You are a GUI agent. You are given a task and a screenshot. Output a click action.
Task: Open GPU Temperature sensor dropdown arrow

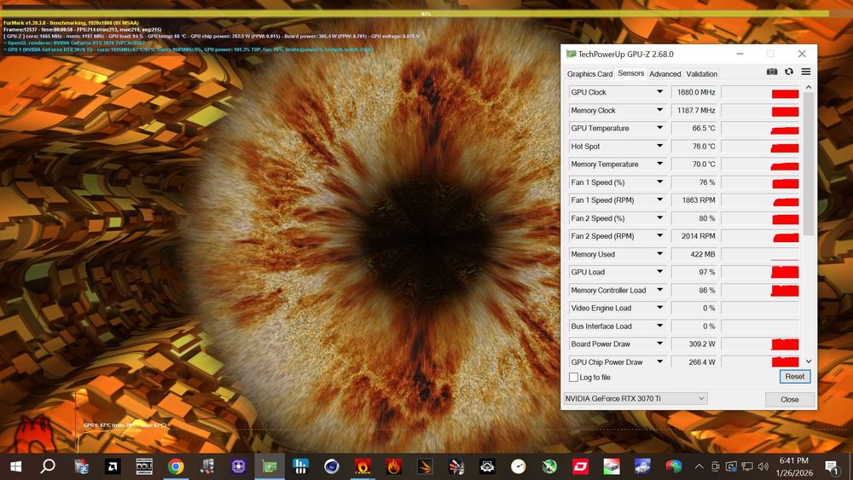[x=659, y=128]
